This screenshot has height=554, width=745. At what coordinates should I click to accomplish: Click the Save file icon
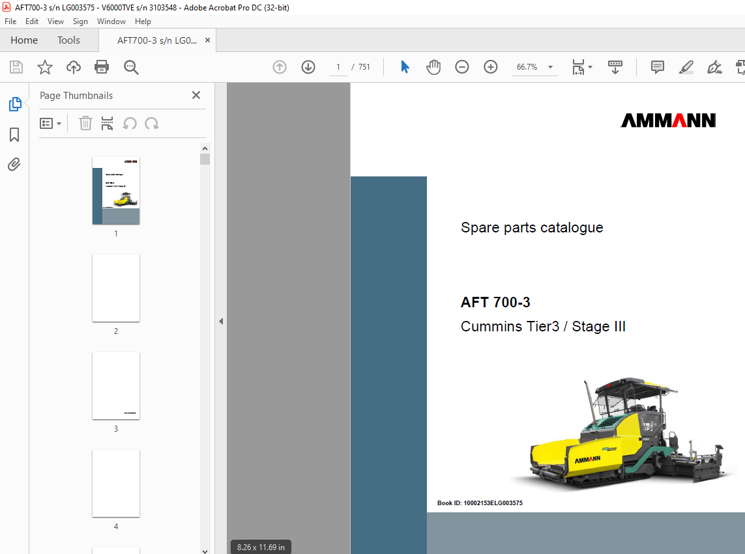(x=16, y=67)
